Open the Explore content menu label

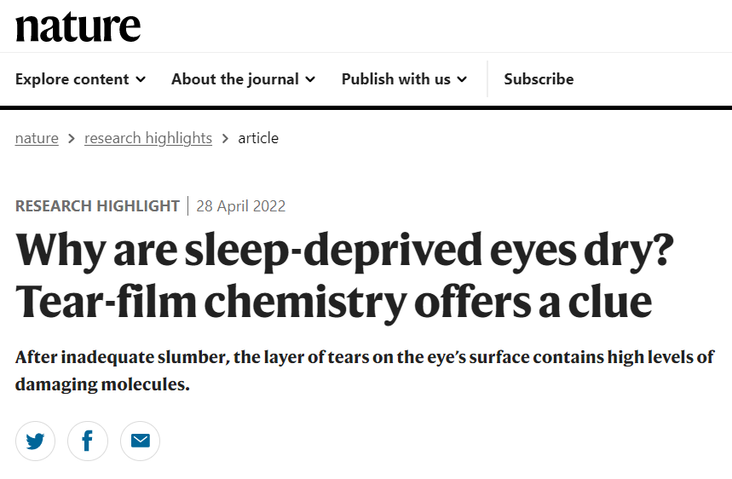pos(72,79)
